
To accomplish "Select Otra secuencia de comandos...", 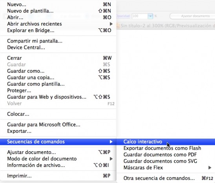I will tap(166, 178).
